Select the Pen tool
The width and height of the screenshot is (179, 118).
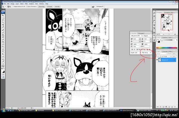pos(3,49)
